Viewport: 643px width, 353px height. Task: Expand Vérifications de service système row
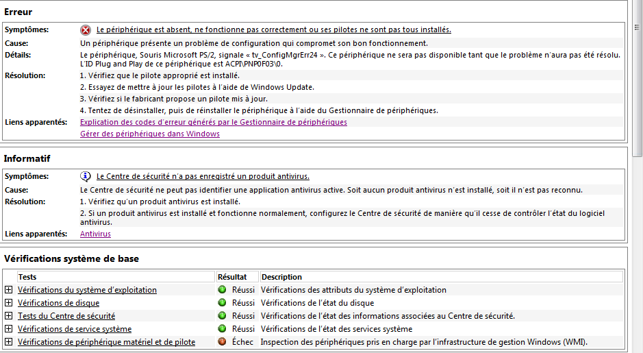tap(9, 329)
